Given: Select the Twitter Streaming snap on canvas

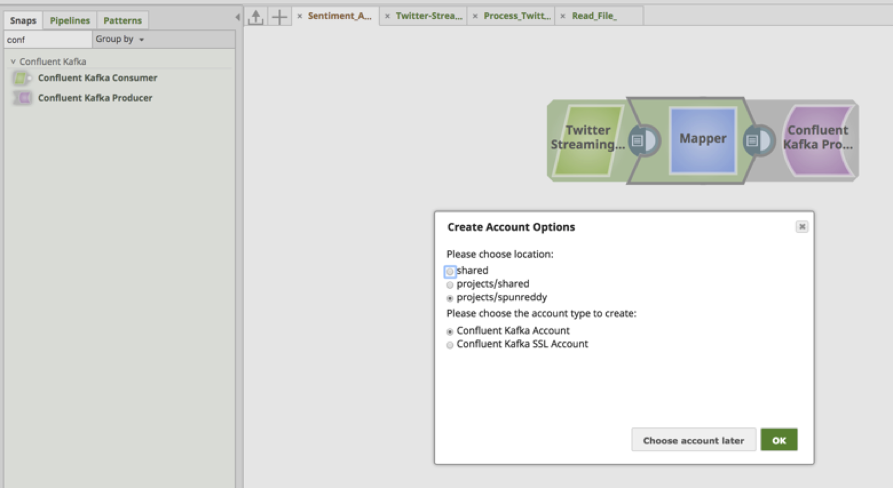Looking at the screenshot, I should click(x=588, y=141).
